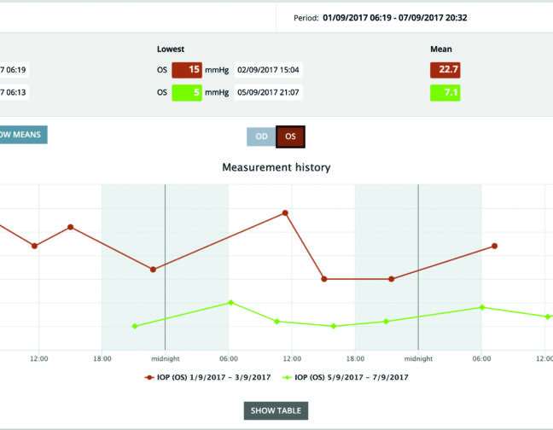Click the SHOW MEANS button
The image size is (553, 430).
[x=20, y=134]
